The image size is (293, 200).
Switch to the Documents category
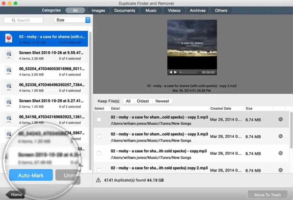(125, 11)
